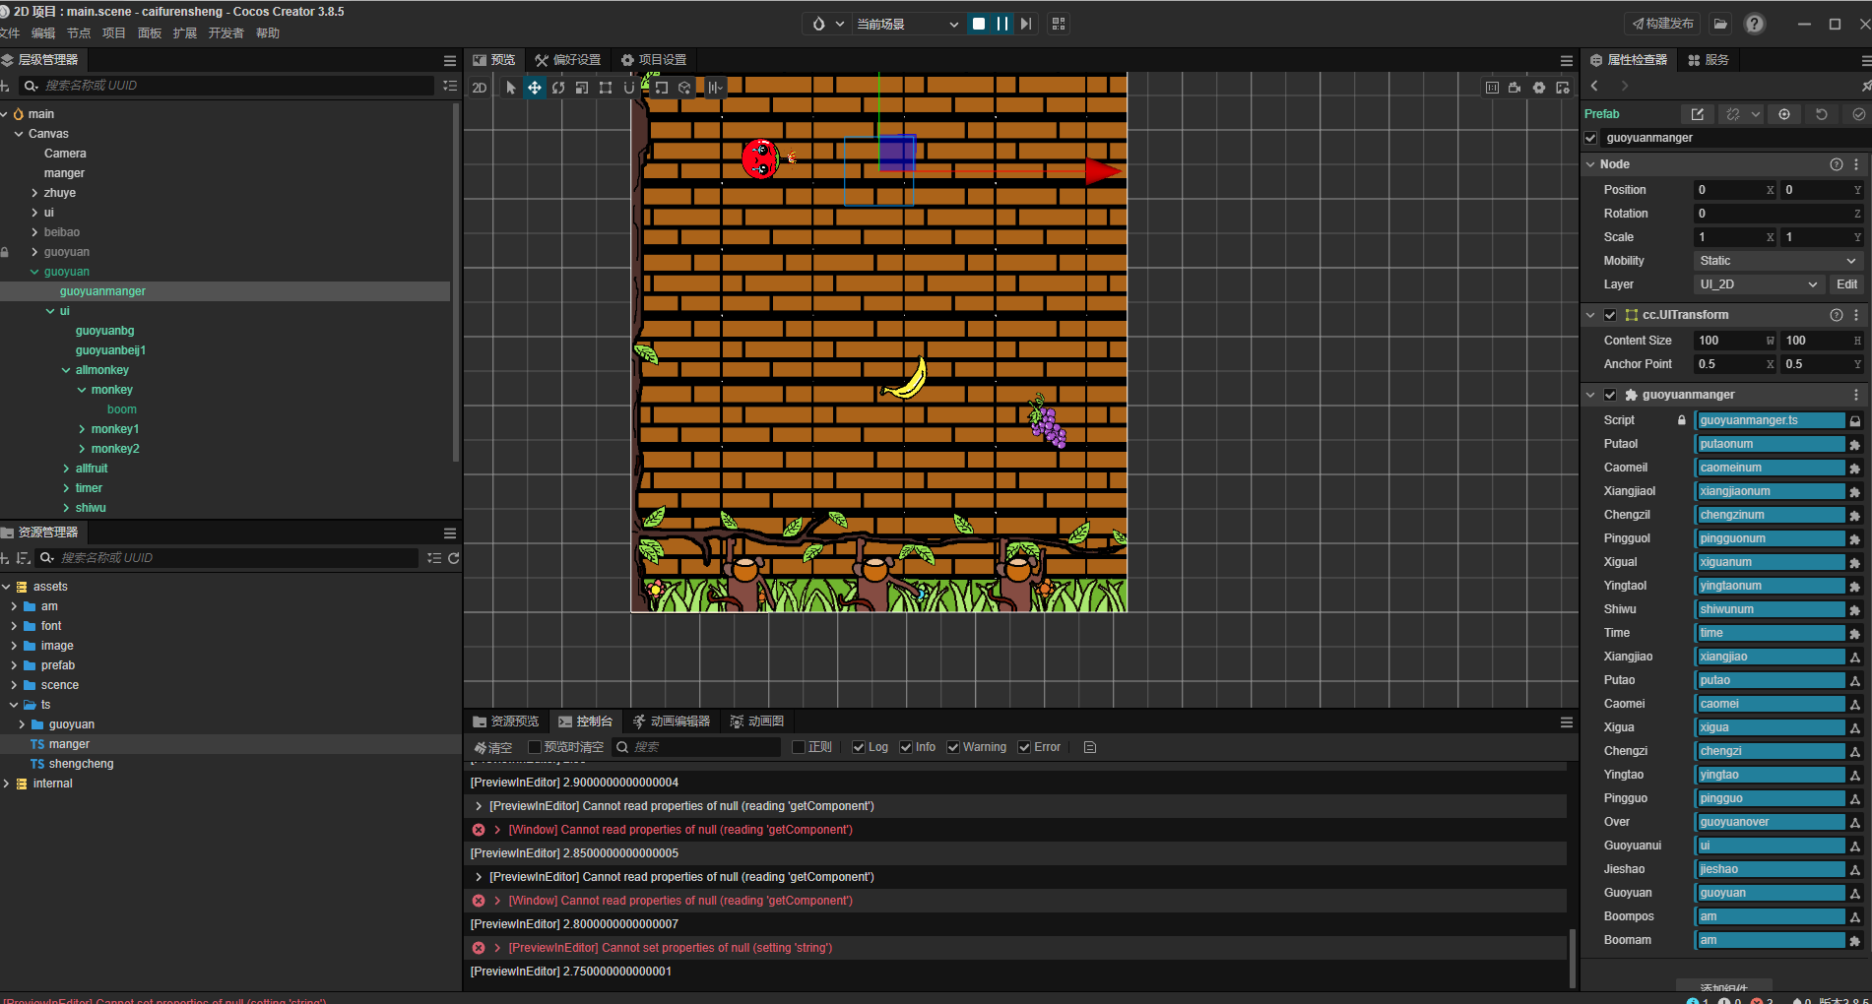The image size is (1872, 1004).
Task: Collapse the allmonkey node
Action: tap(66, 370)
